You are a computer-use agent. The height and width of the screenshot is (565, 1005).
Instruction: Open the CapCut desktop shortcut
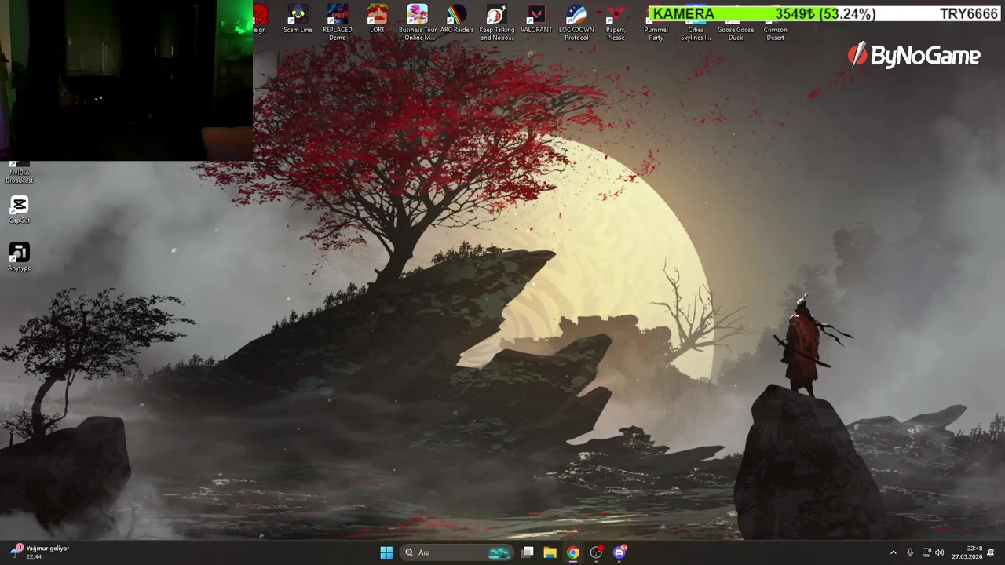point(20,210)
